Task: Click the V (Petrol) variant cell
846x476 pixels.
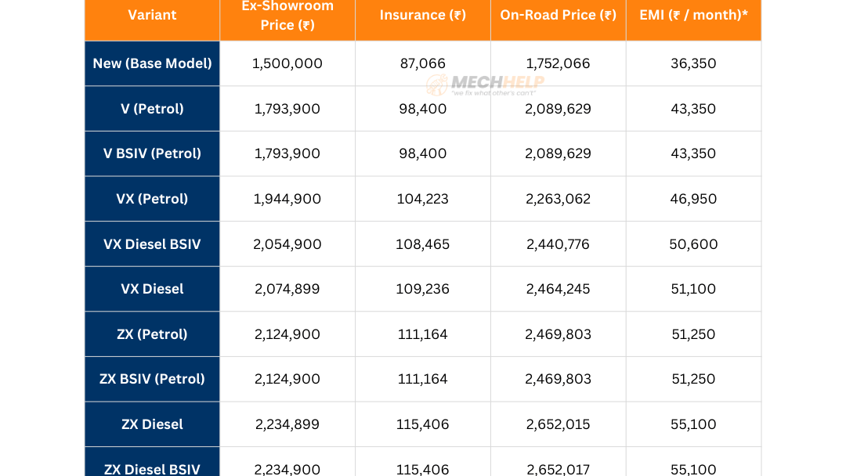Action: pyautogui.click(x=152, y=109)
